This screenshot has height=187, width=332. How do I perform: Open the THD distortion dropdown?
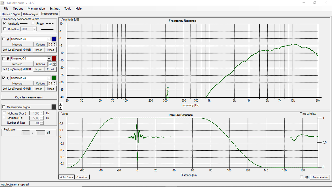[x=34, y=29]
